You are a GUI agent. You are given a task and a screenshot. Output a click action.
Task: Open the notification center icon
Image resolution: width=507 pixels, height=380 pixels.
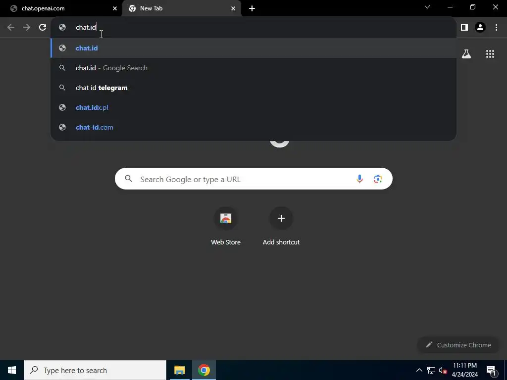coord(491,370)
